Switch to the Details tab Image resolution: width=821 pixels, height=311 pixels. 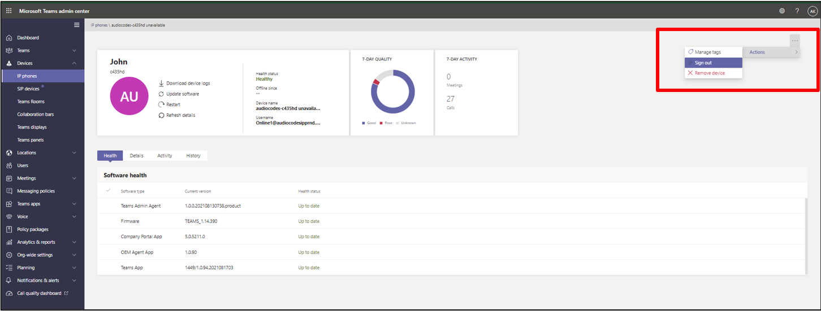[136, 156]
